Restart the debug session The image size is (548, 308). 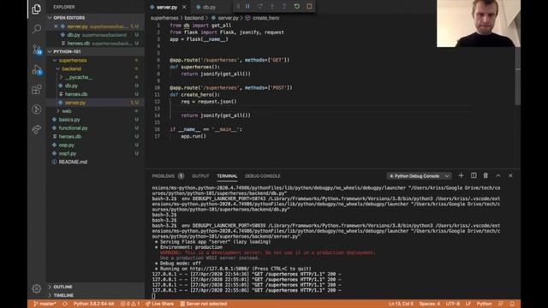(x=296, y=6)
